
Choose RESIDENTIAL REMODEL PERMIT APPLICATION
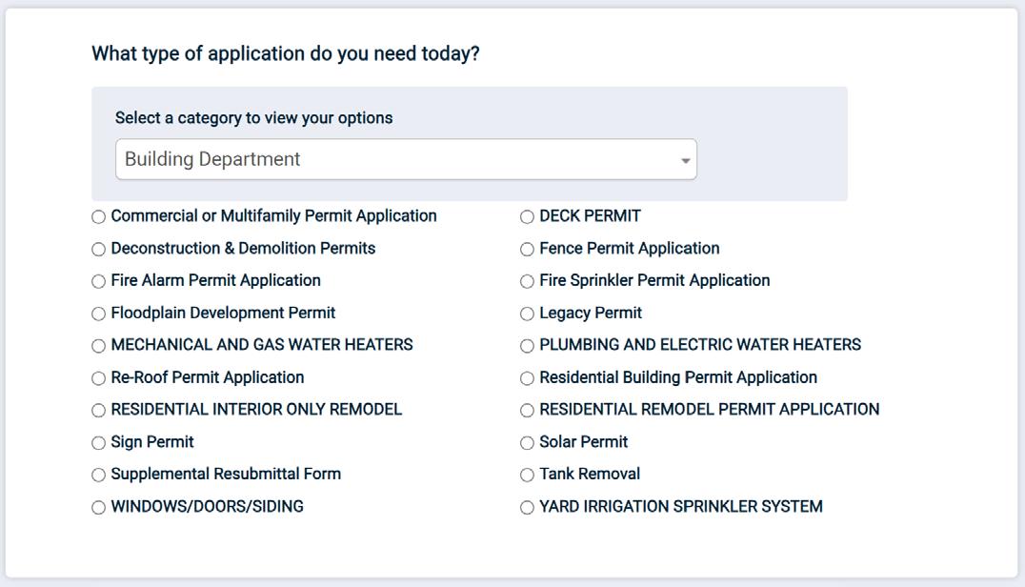(x=528, y=411)
